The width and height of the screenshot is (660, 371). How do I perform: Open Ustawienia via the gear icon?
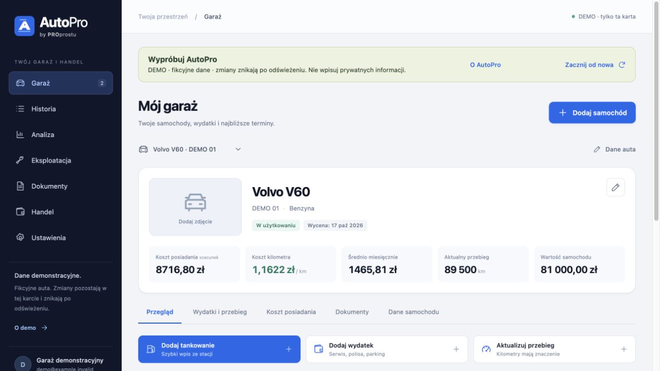coord(20,238)
